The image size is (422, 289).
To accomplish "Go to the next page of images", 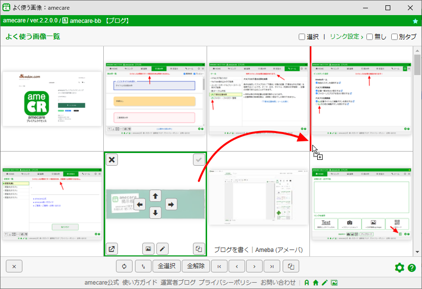I will 254,267.
